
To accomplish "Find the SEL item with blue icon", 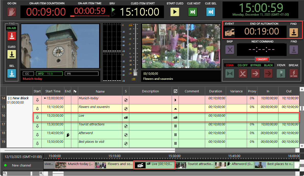I will point(12,73).
